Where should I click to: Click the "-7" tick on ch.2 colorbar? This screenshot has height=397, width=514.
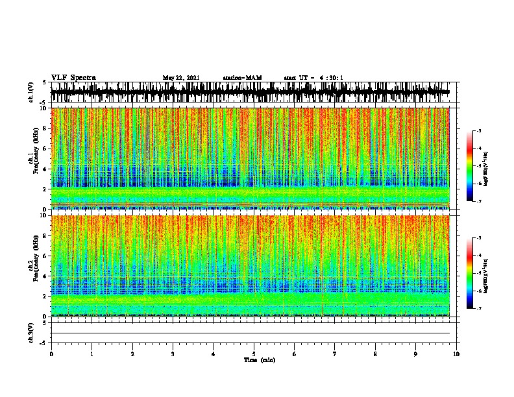coord(478,308)
